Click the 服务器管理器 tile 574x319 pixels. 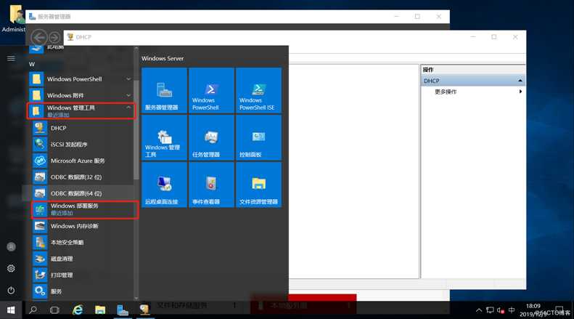[164, 91]
